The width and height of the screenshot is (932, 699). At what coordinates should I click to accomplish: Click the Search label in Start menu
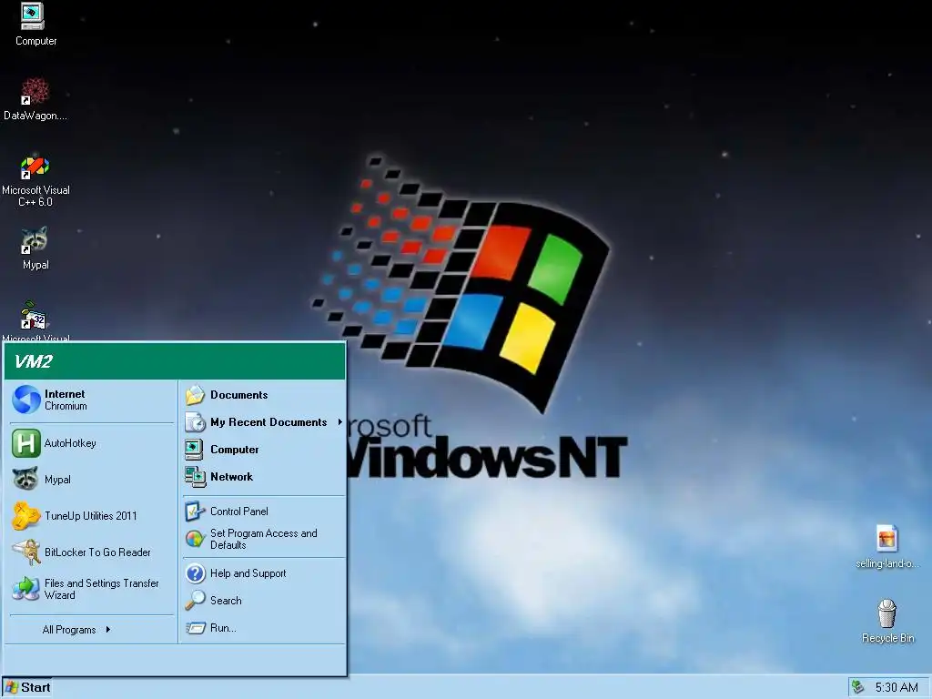coord(226,601)
